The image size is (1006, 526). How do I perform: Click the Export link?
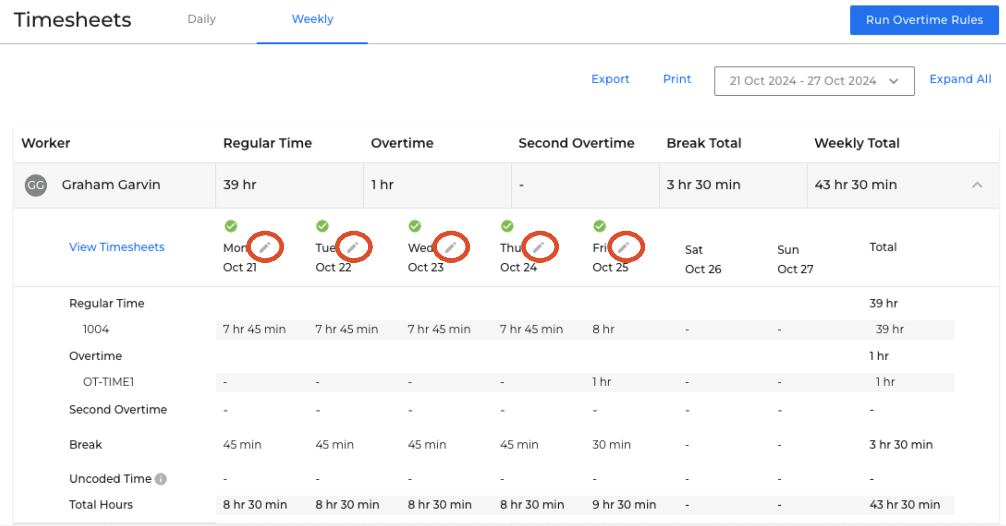point(610,79)
